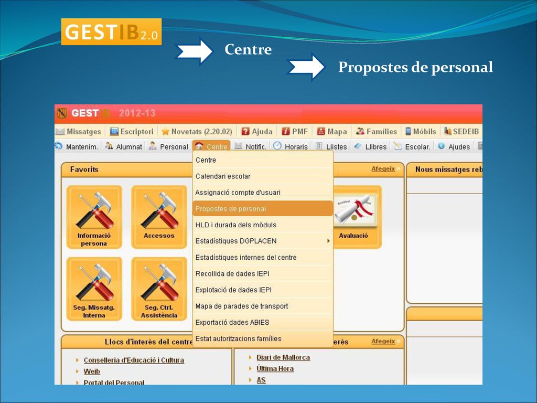537x403 pixels.
Task: Open the Seg. Missatg. Interna tile
Action: 94,289
